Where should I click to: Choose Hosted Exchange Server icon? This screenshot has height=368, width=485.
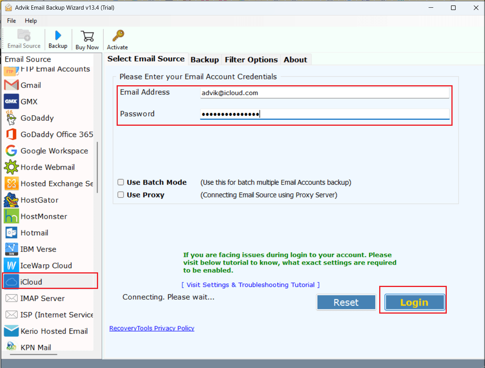[11, 184]
